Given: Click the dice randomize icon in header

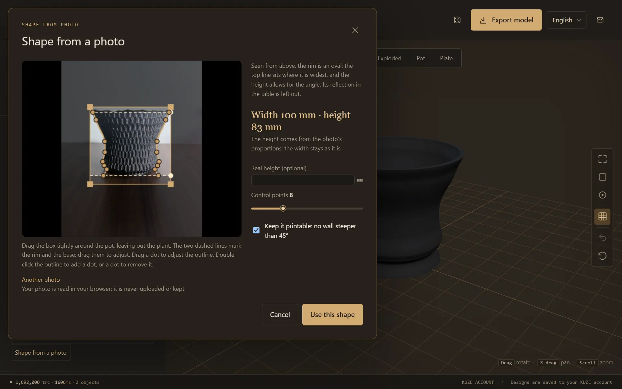Looking at the screenshot, I should [x=457, y=20].
